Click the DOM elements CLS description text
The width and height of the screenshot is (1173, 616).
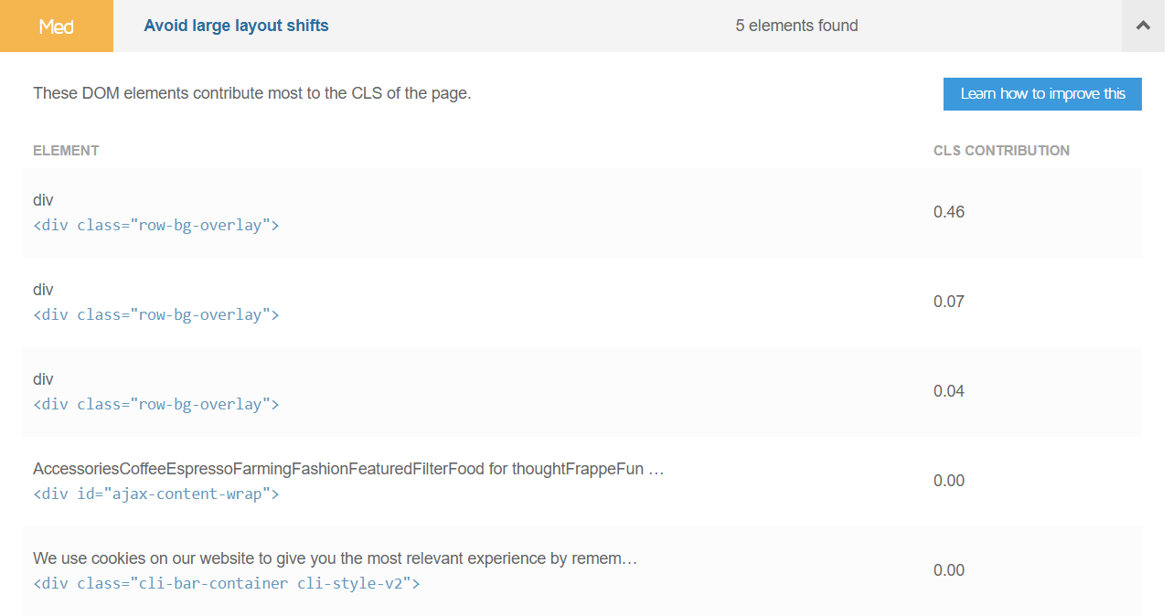(x=252, y=93)
